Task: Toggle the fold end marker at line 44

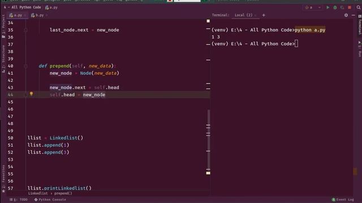Action: (x=25, y=95)
